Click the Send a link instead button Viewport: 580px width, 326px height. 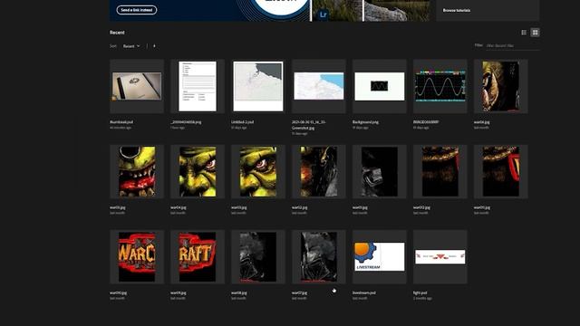click(x=137, y=10)
